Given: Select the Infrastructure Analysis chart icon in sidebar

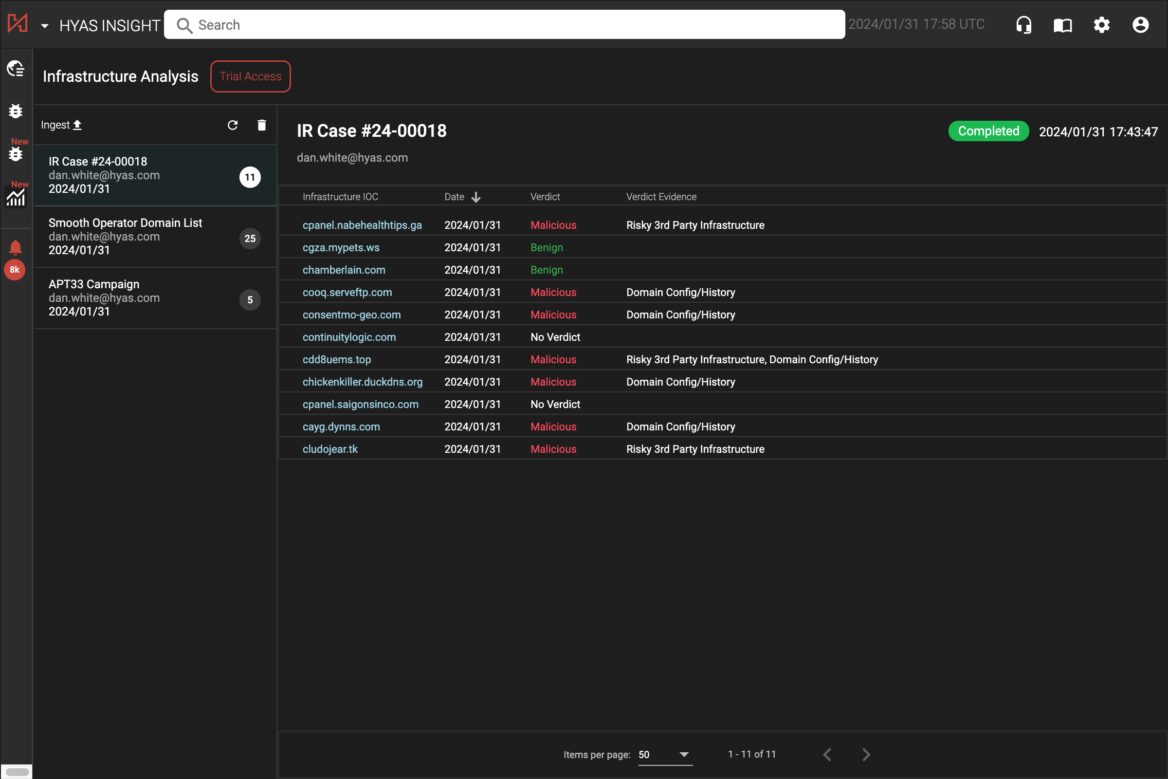Looking at the screenshot, I should (x=16, y=198).
